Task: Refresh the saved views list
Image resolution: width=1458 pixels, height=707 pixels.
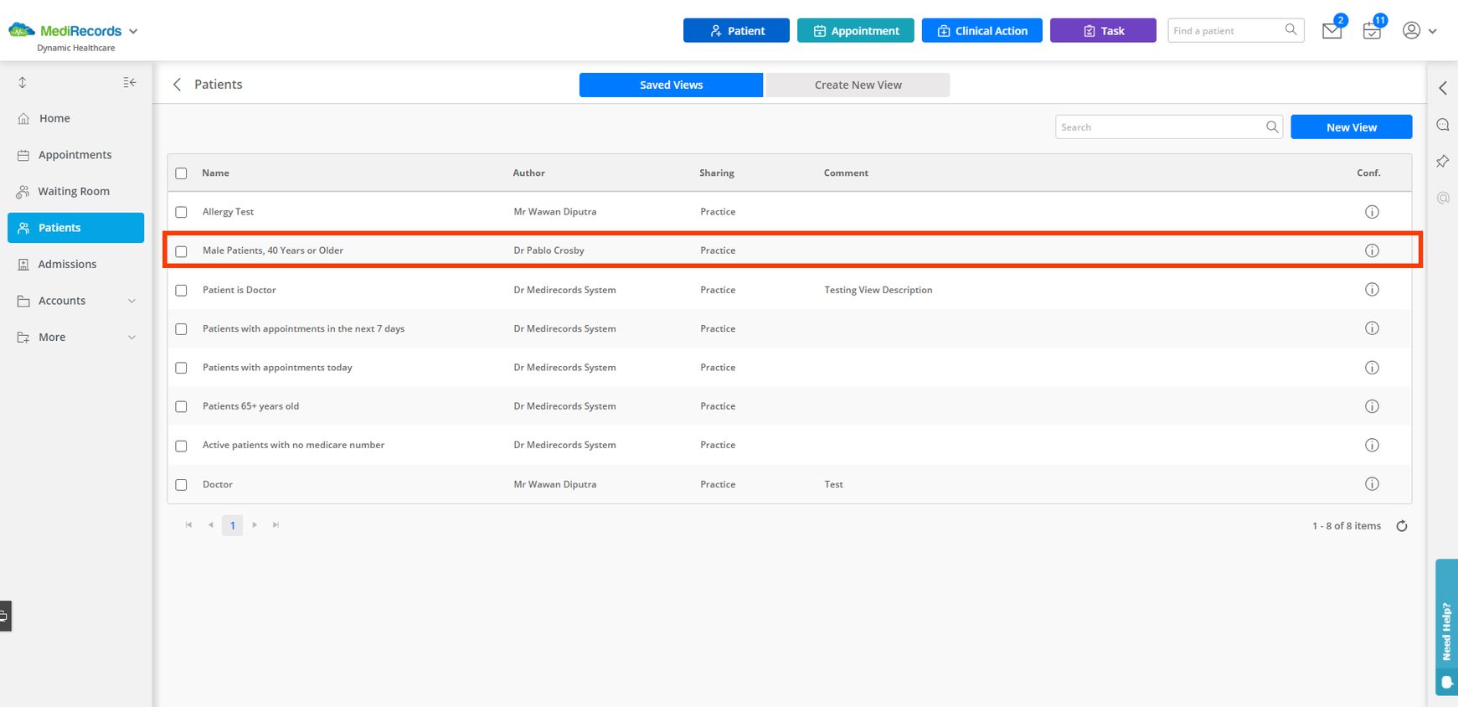Action: 1402,526
